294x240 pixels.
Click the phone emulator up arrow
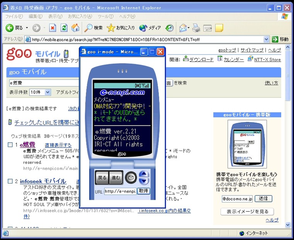[144, 174]
